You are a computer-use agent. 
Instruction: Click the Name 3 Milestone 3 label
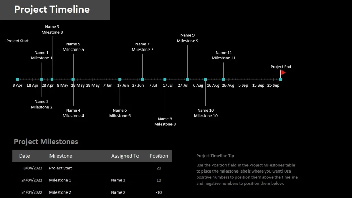pyautogui.click(x=52, y=30)
